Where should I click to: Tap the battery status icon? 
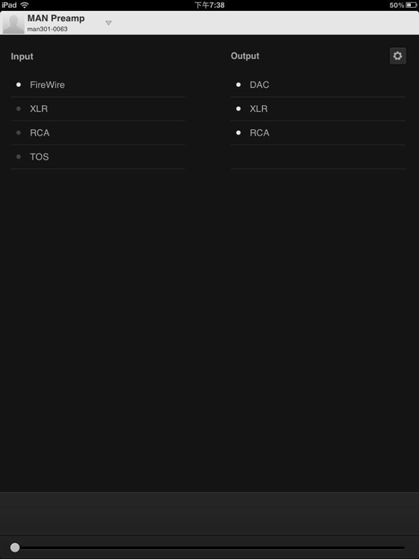click(411, 5)
